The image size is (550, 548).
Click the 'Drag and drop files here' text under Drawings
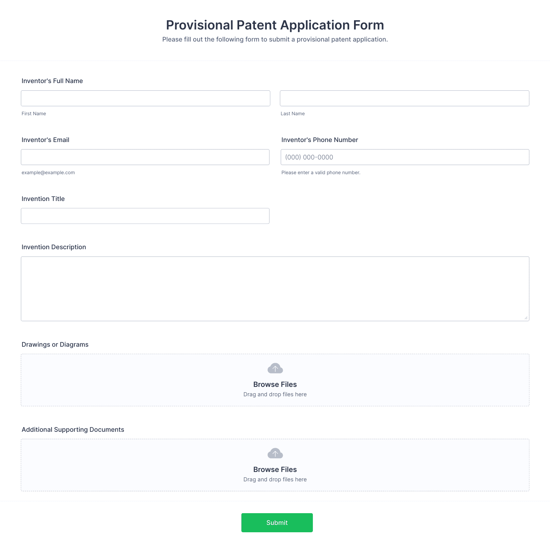[275, 394]
